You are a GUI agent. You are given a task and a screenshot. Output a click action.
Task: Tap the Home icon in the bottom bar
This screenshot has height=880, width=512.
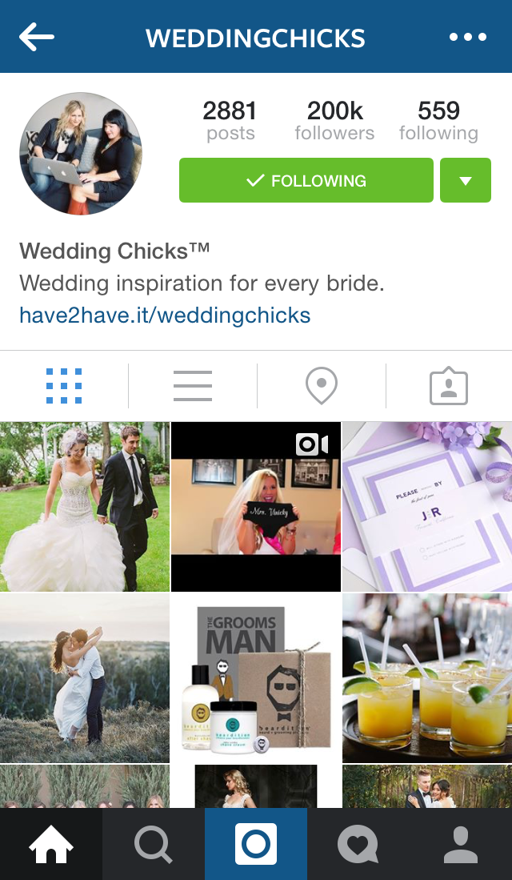click(51, 844)
